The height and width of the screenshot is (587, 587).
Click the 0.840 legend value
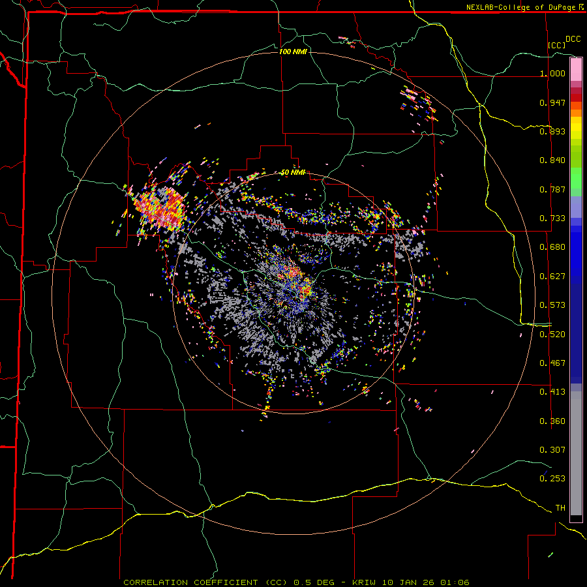click(552, 160)
